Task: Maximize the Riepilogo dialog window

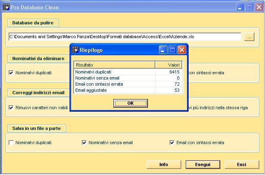Action: pyautogui.click(x=172, y=50)
